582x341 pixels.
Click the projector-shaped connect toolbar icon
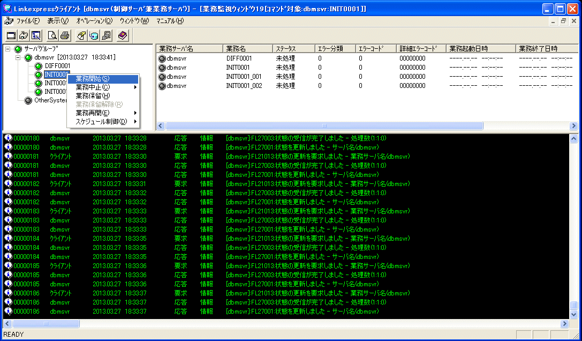point(24,36)
